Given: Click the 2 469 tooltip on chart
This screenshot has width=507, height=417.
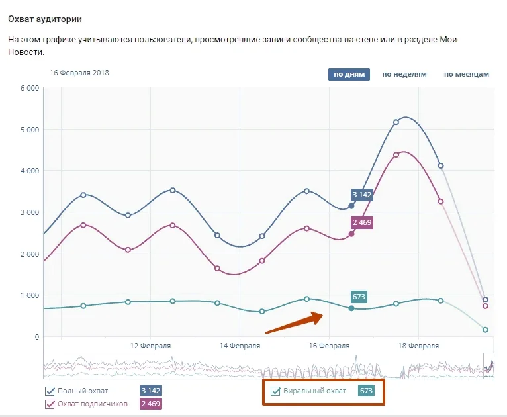Looking at the screenshot, I should coord(362,222).
